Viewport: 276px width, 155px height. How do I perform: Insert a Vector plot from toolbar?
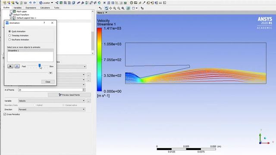[57, 3]
